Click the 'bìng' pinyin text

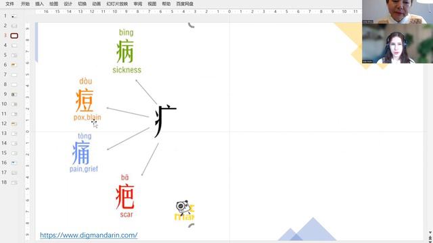click(x=127, y=32)
